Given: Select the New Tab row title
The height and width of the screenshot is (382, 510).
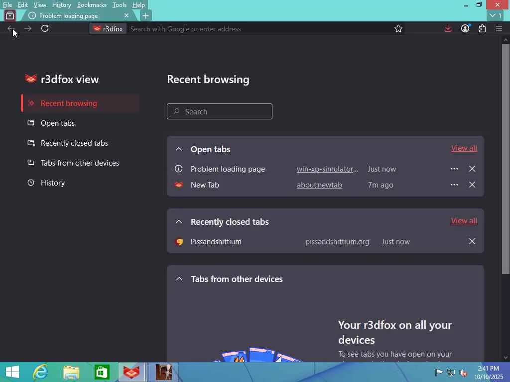Looking at the screenshot, I should point(205,185).
